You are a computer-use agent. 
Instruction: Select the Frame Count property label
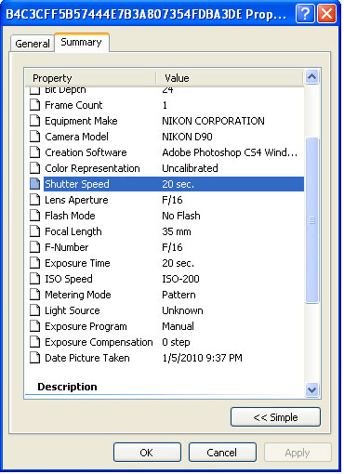click(x=73, y=105)
